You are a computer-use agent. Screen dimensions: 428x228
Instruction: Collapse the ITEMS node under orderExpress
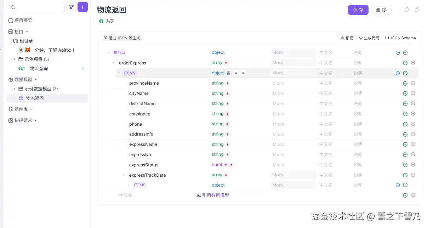click(119, 73)
